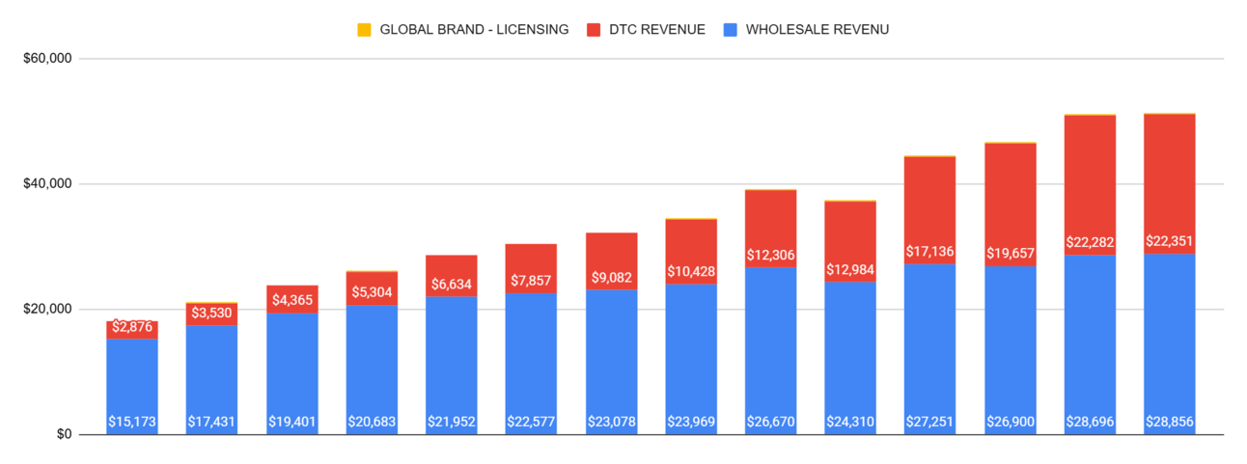Select the wholesale bar labeled $19,401
Image resolution: width=1247 pixels, height=464 pixels.
point(292,373)
